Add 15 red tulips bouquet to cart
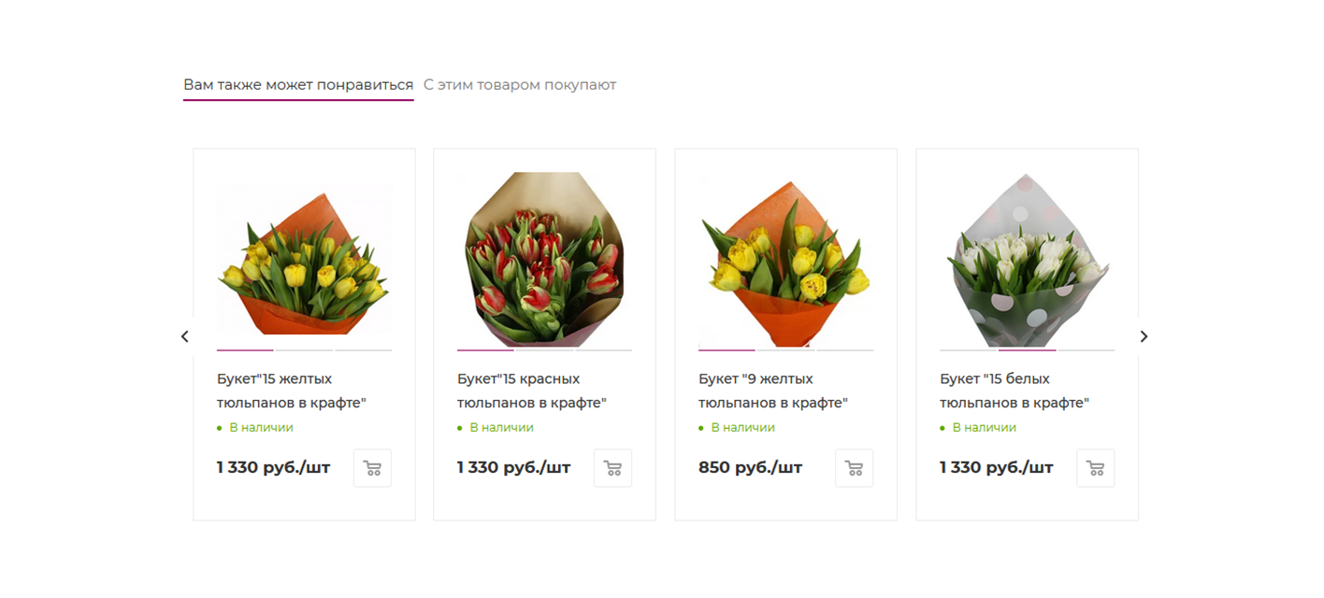Viewport: 1324px width, 598px height. tap(612, 468)
